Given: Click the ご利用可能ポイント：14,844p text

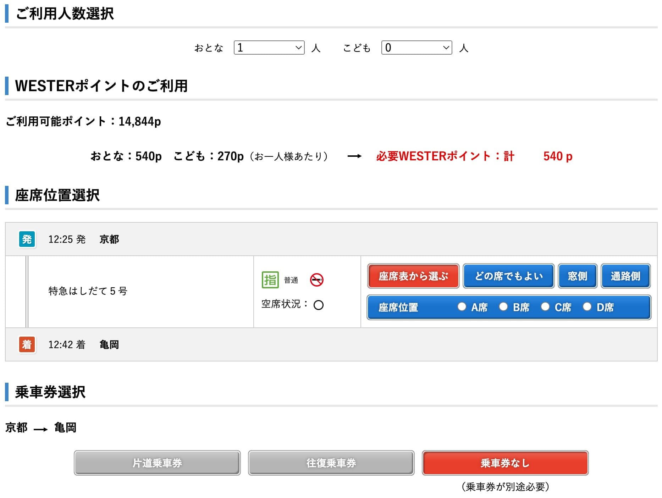Looking at the screenshot, I should click(83, 121).
